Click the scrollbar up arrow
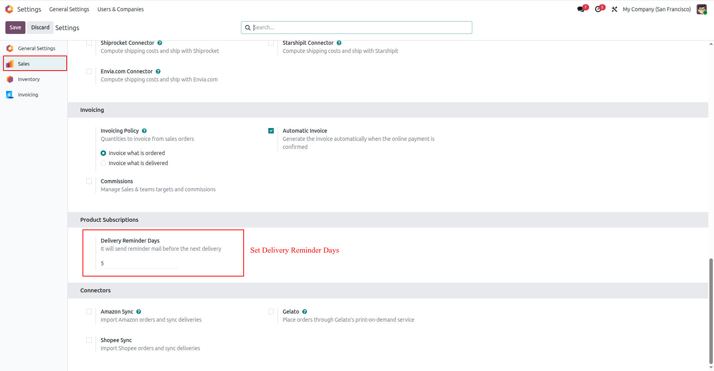This screenshot has height=371, width=714. [x=711, y=44]
